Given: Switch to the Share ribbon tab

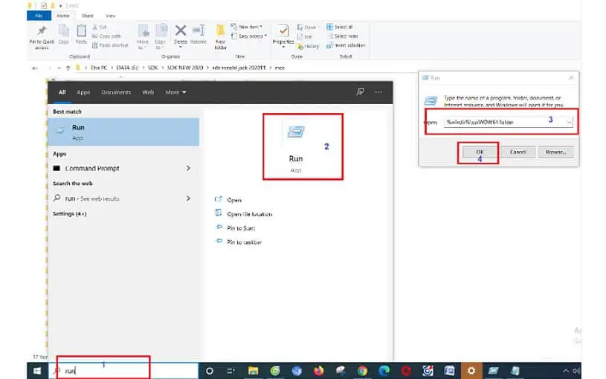Looking at the screenshot, I should [x=87, y=16].
